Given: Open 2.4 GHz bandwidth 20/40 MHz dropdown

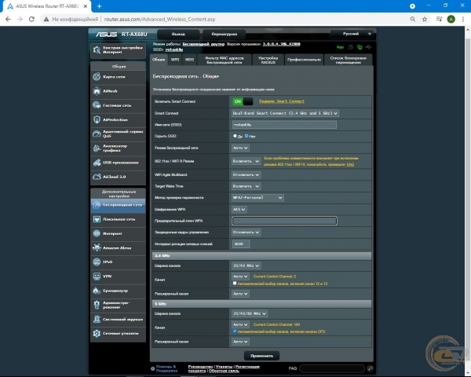Looking at the screenshot, I should click(x=246, y=265).
